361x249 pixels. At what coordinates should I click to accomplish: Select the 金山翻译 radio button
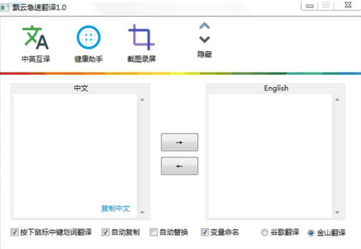(311, 233)
